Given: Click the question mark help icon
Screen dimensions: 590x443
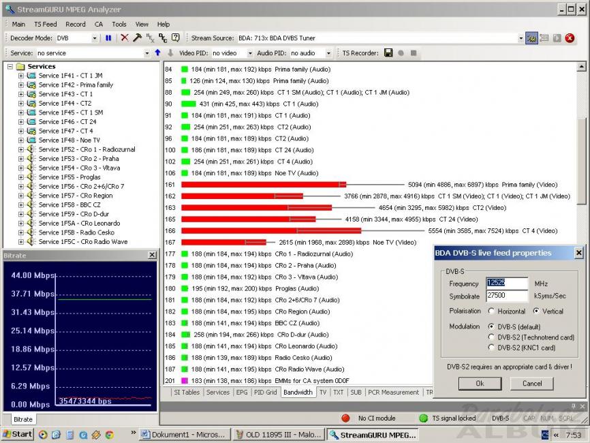Looking at the screenshot, I should [x=175, y=37].
